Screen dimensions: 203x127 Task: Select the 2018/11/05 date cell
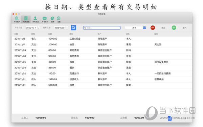click(20, 62)
